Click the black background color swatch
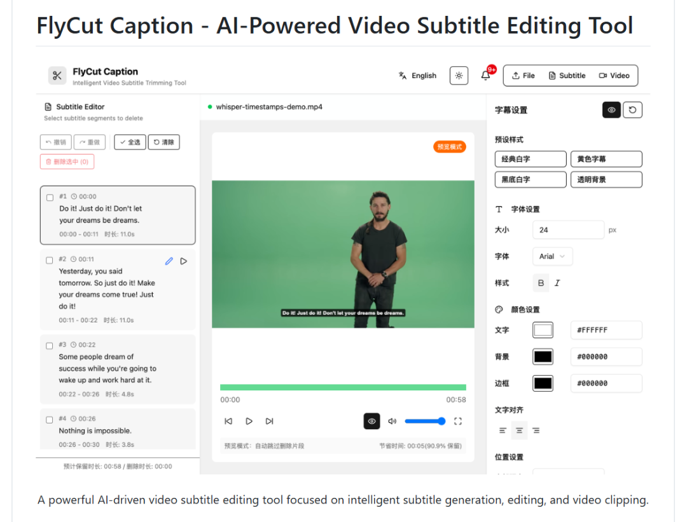The width and height of the screenshot is (687, 522). coord(543,357)
